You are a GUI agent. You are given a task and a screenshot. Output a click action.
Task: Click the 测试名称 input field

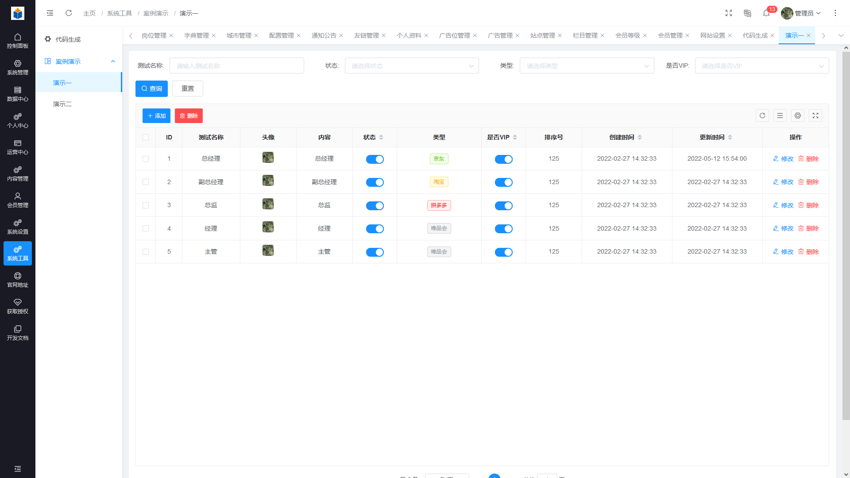tap(237, 66)
